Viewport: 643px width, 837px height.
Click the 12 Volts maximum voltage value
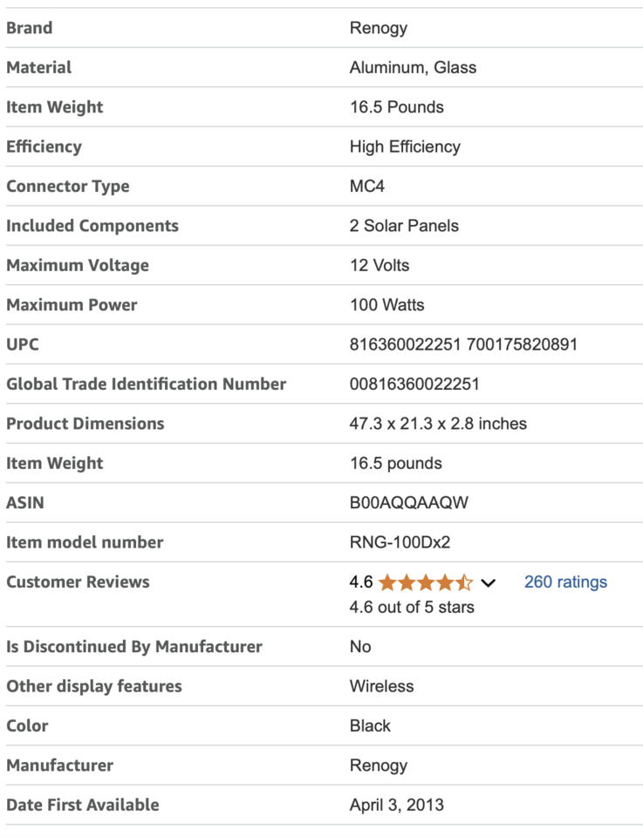380,266
